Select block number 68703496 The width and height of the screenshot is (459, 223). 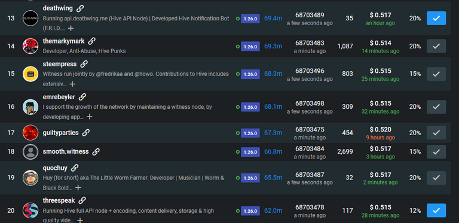click(x=310, y=71)
